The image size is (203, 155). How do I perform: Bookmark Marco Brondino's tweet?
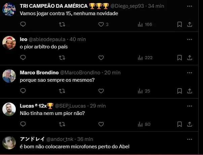pyautogui.click(x=179, y=91)
